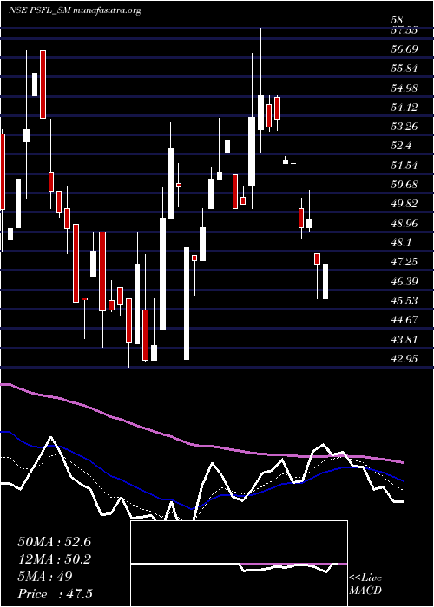Select the 51.54 price axis label
This screenshot has height=607, width=434.
(404, 166)
